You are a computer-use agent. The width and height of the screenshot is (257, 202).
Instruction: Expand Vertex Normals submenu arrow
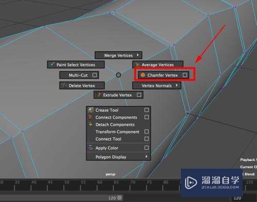point(177,85)
